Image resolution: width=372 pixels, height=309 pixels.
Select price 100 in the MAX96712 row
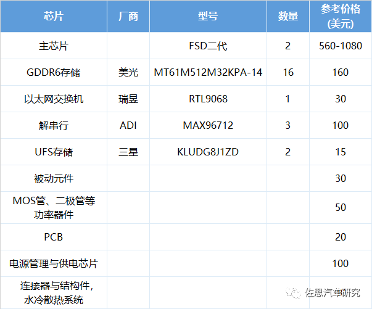coord(341,125)
